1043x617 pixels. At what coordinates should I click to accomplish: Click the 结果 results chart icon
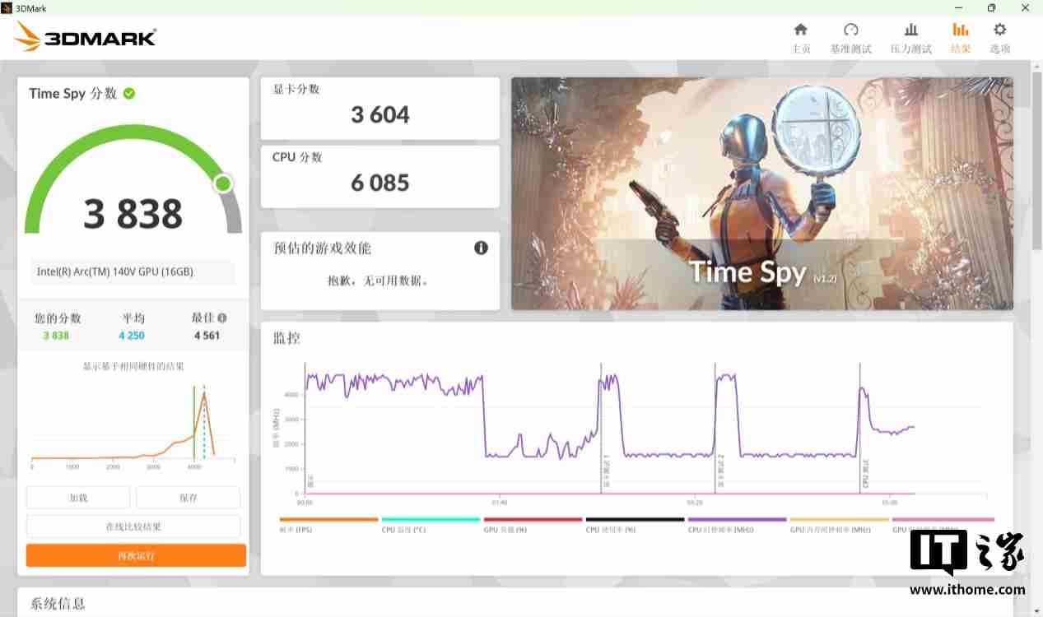pyautogui.click(x=960, y=36)
